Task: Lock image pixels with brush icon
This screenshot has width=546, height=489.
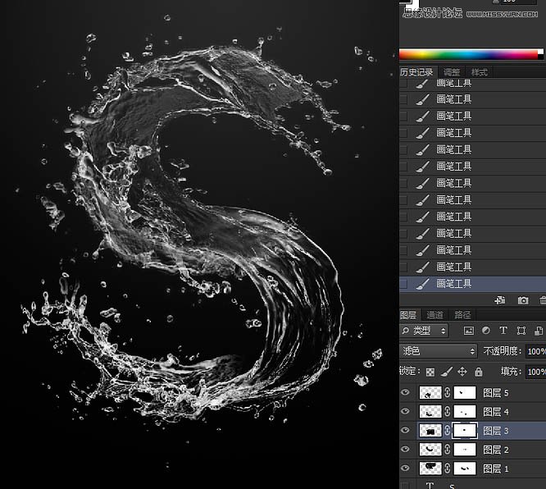Action: point(446,372)
